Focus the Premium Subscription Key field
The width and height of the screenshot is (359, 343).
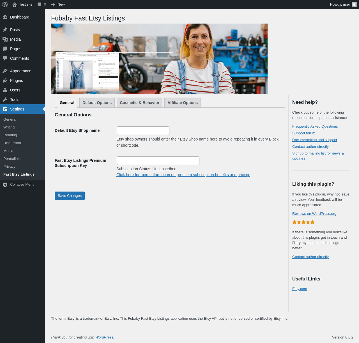pos(158,161)
